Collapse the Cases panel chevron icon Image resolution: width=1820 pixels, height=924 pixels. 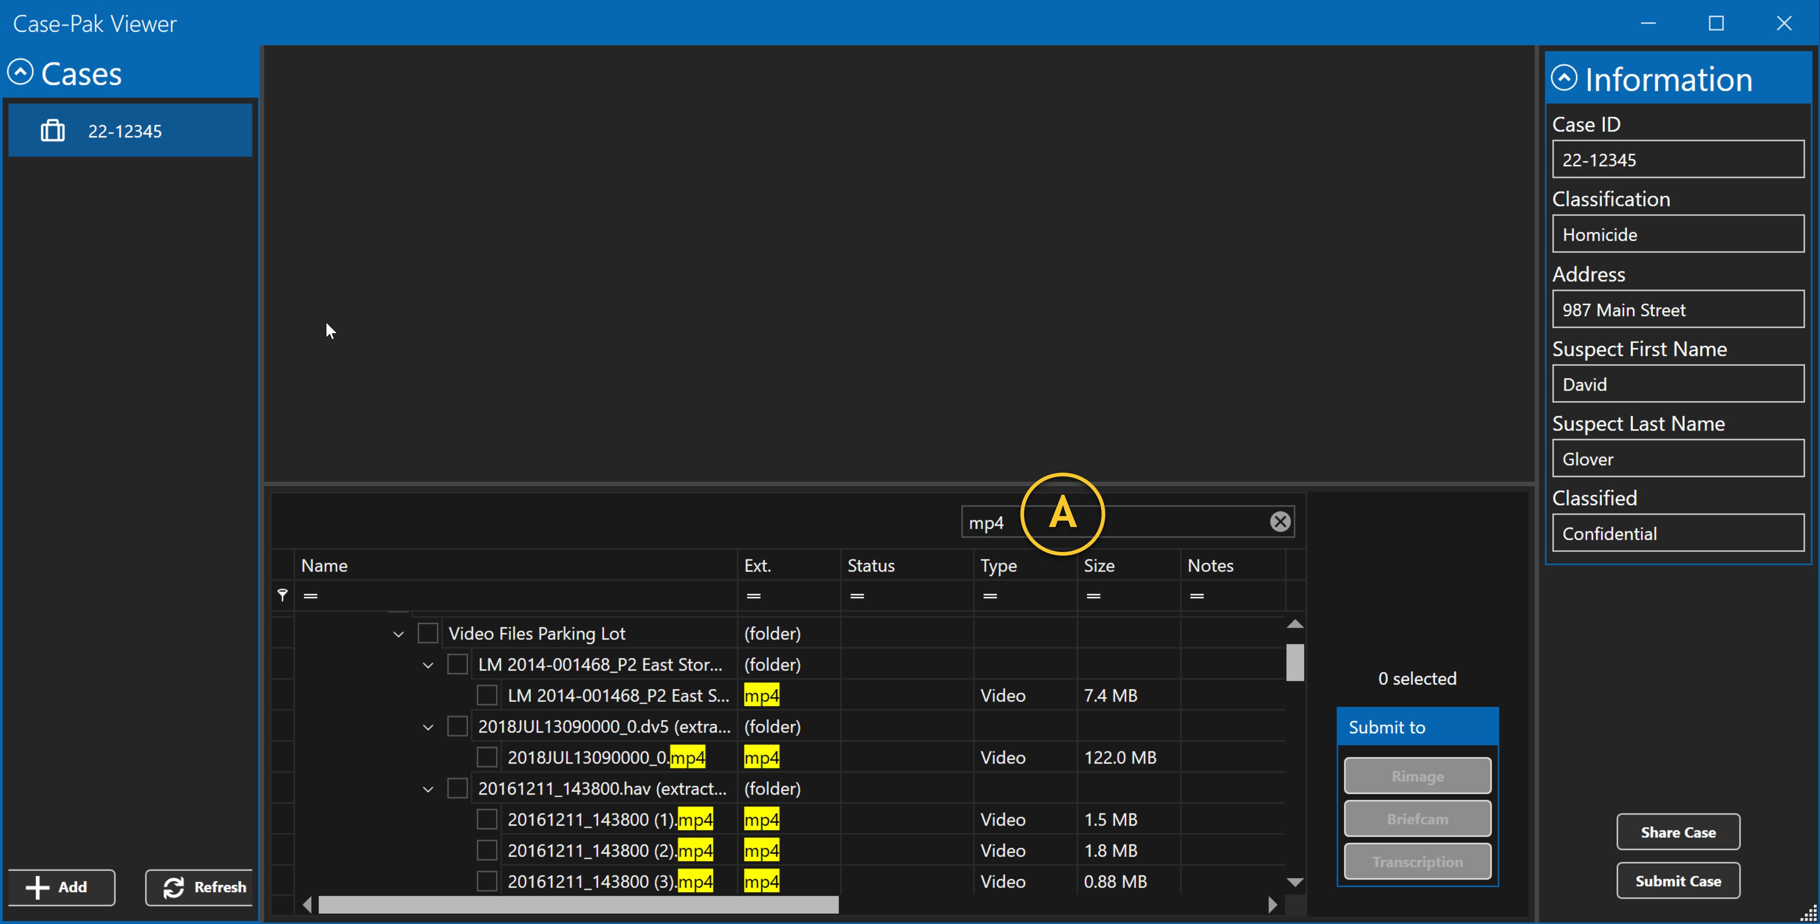pyautogui.click(x=20, y=72)
